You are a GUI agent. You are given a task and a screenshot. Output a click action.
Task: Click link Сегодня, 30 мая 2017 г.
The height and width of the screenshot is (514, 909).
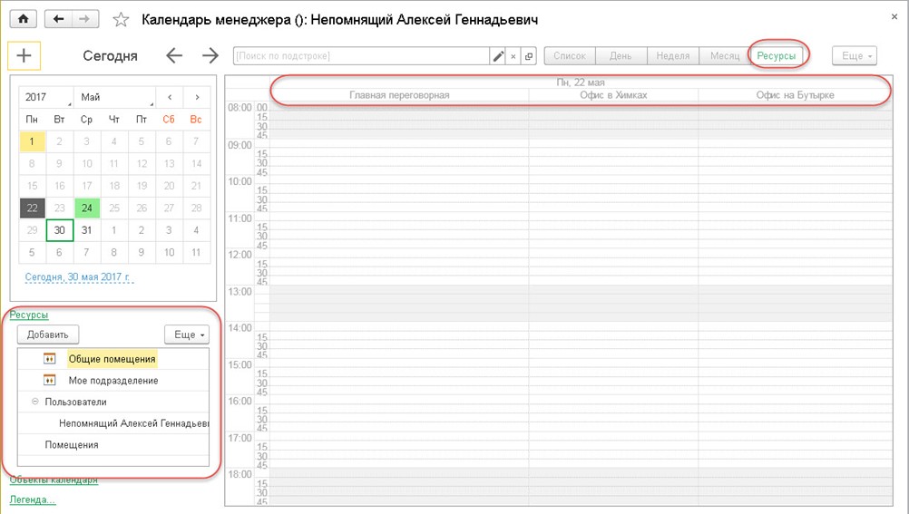pyautogui.click(x=77, y=277)
